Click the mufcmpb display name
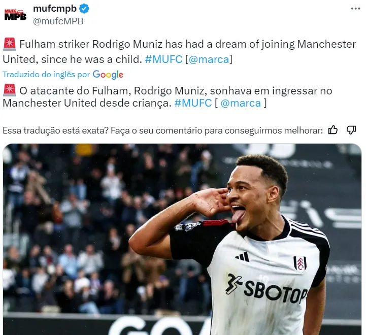Screen dimensions: 366x335 click(54, 9)
